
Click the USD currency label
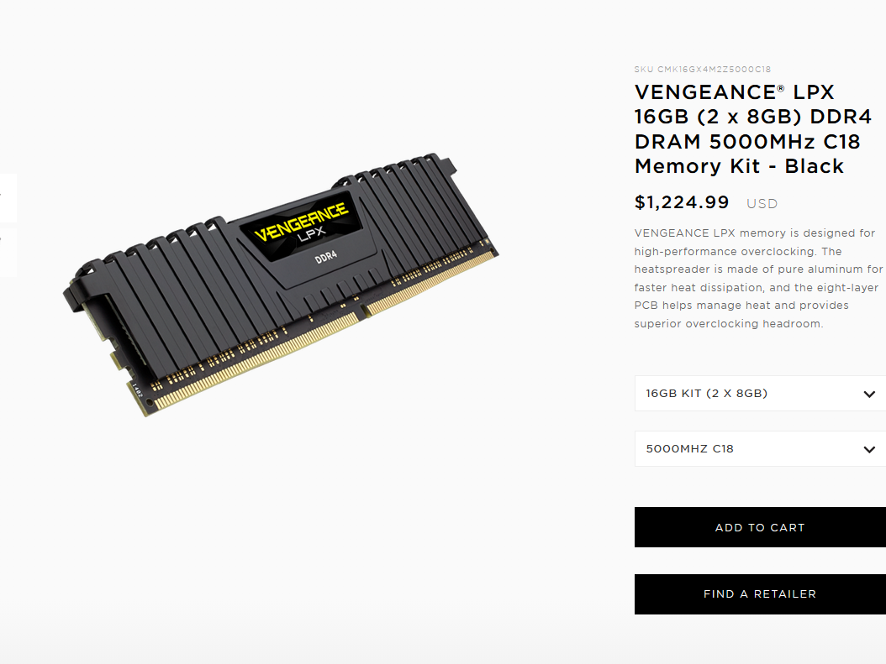(x=762, y=204)
